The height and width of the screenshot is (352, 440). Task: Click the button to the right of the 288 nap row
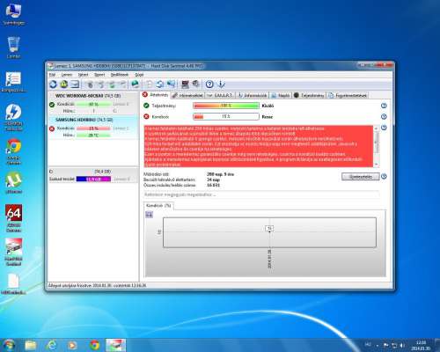coord(361,177)
